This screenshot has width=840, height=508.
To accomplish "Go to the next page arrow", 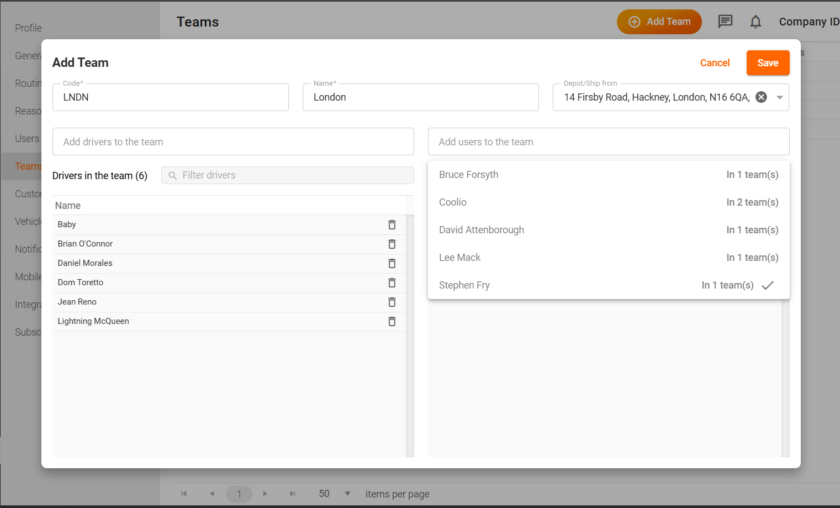I will coord(265,494).
